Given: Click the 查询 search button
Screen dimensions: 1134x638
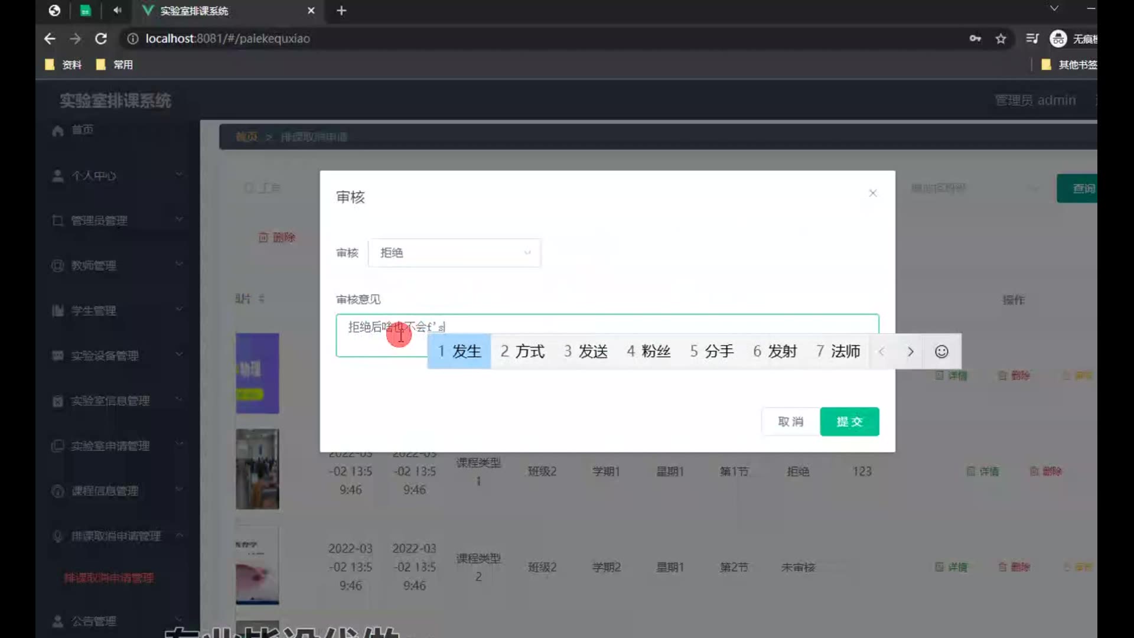Looking at the screenshot, I should pyautogui.click(x=1078, y=188).
